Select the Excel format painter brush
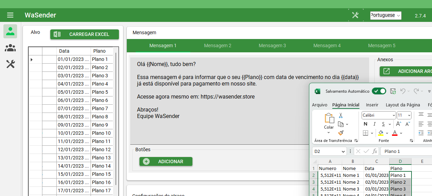Viewport: 432px width, 196px height. click(x=341, y=133)
